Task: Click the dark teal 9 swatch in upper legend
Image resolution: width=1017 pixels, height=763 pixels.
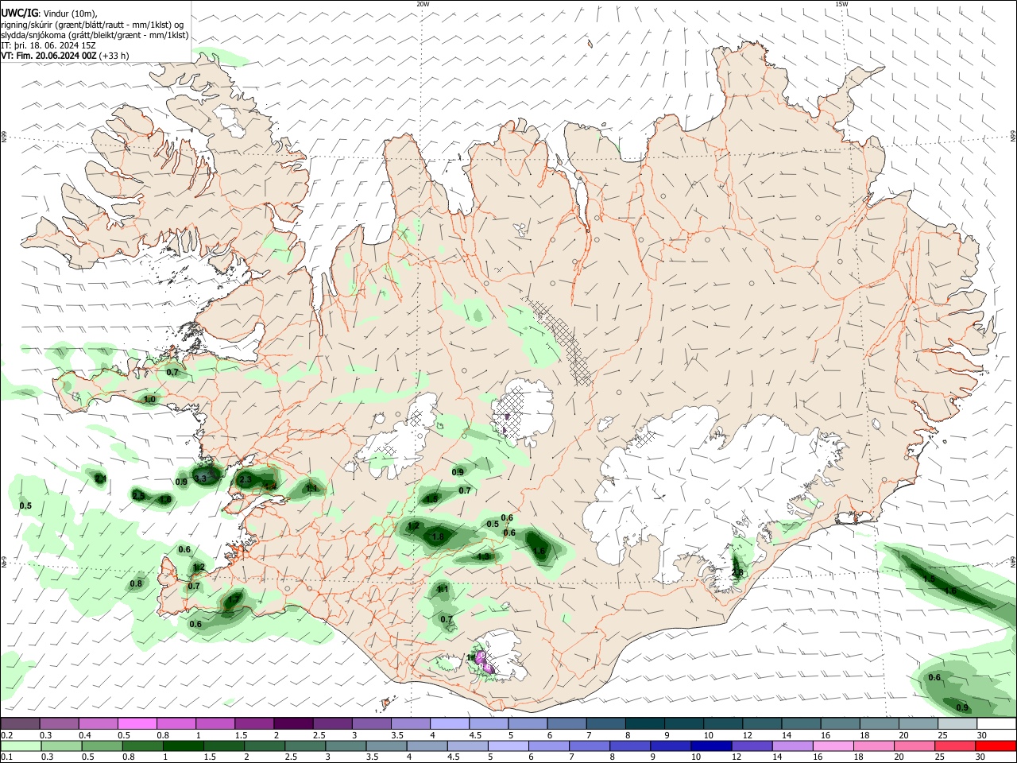Action: pyautogui.click(x=683, y=723)
